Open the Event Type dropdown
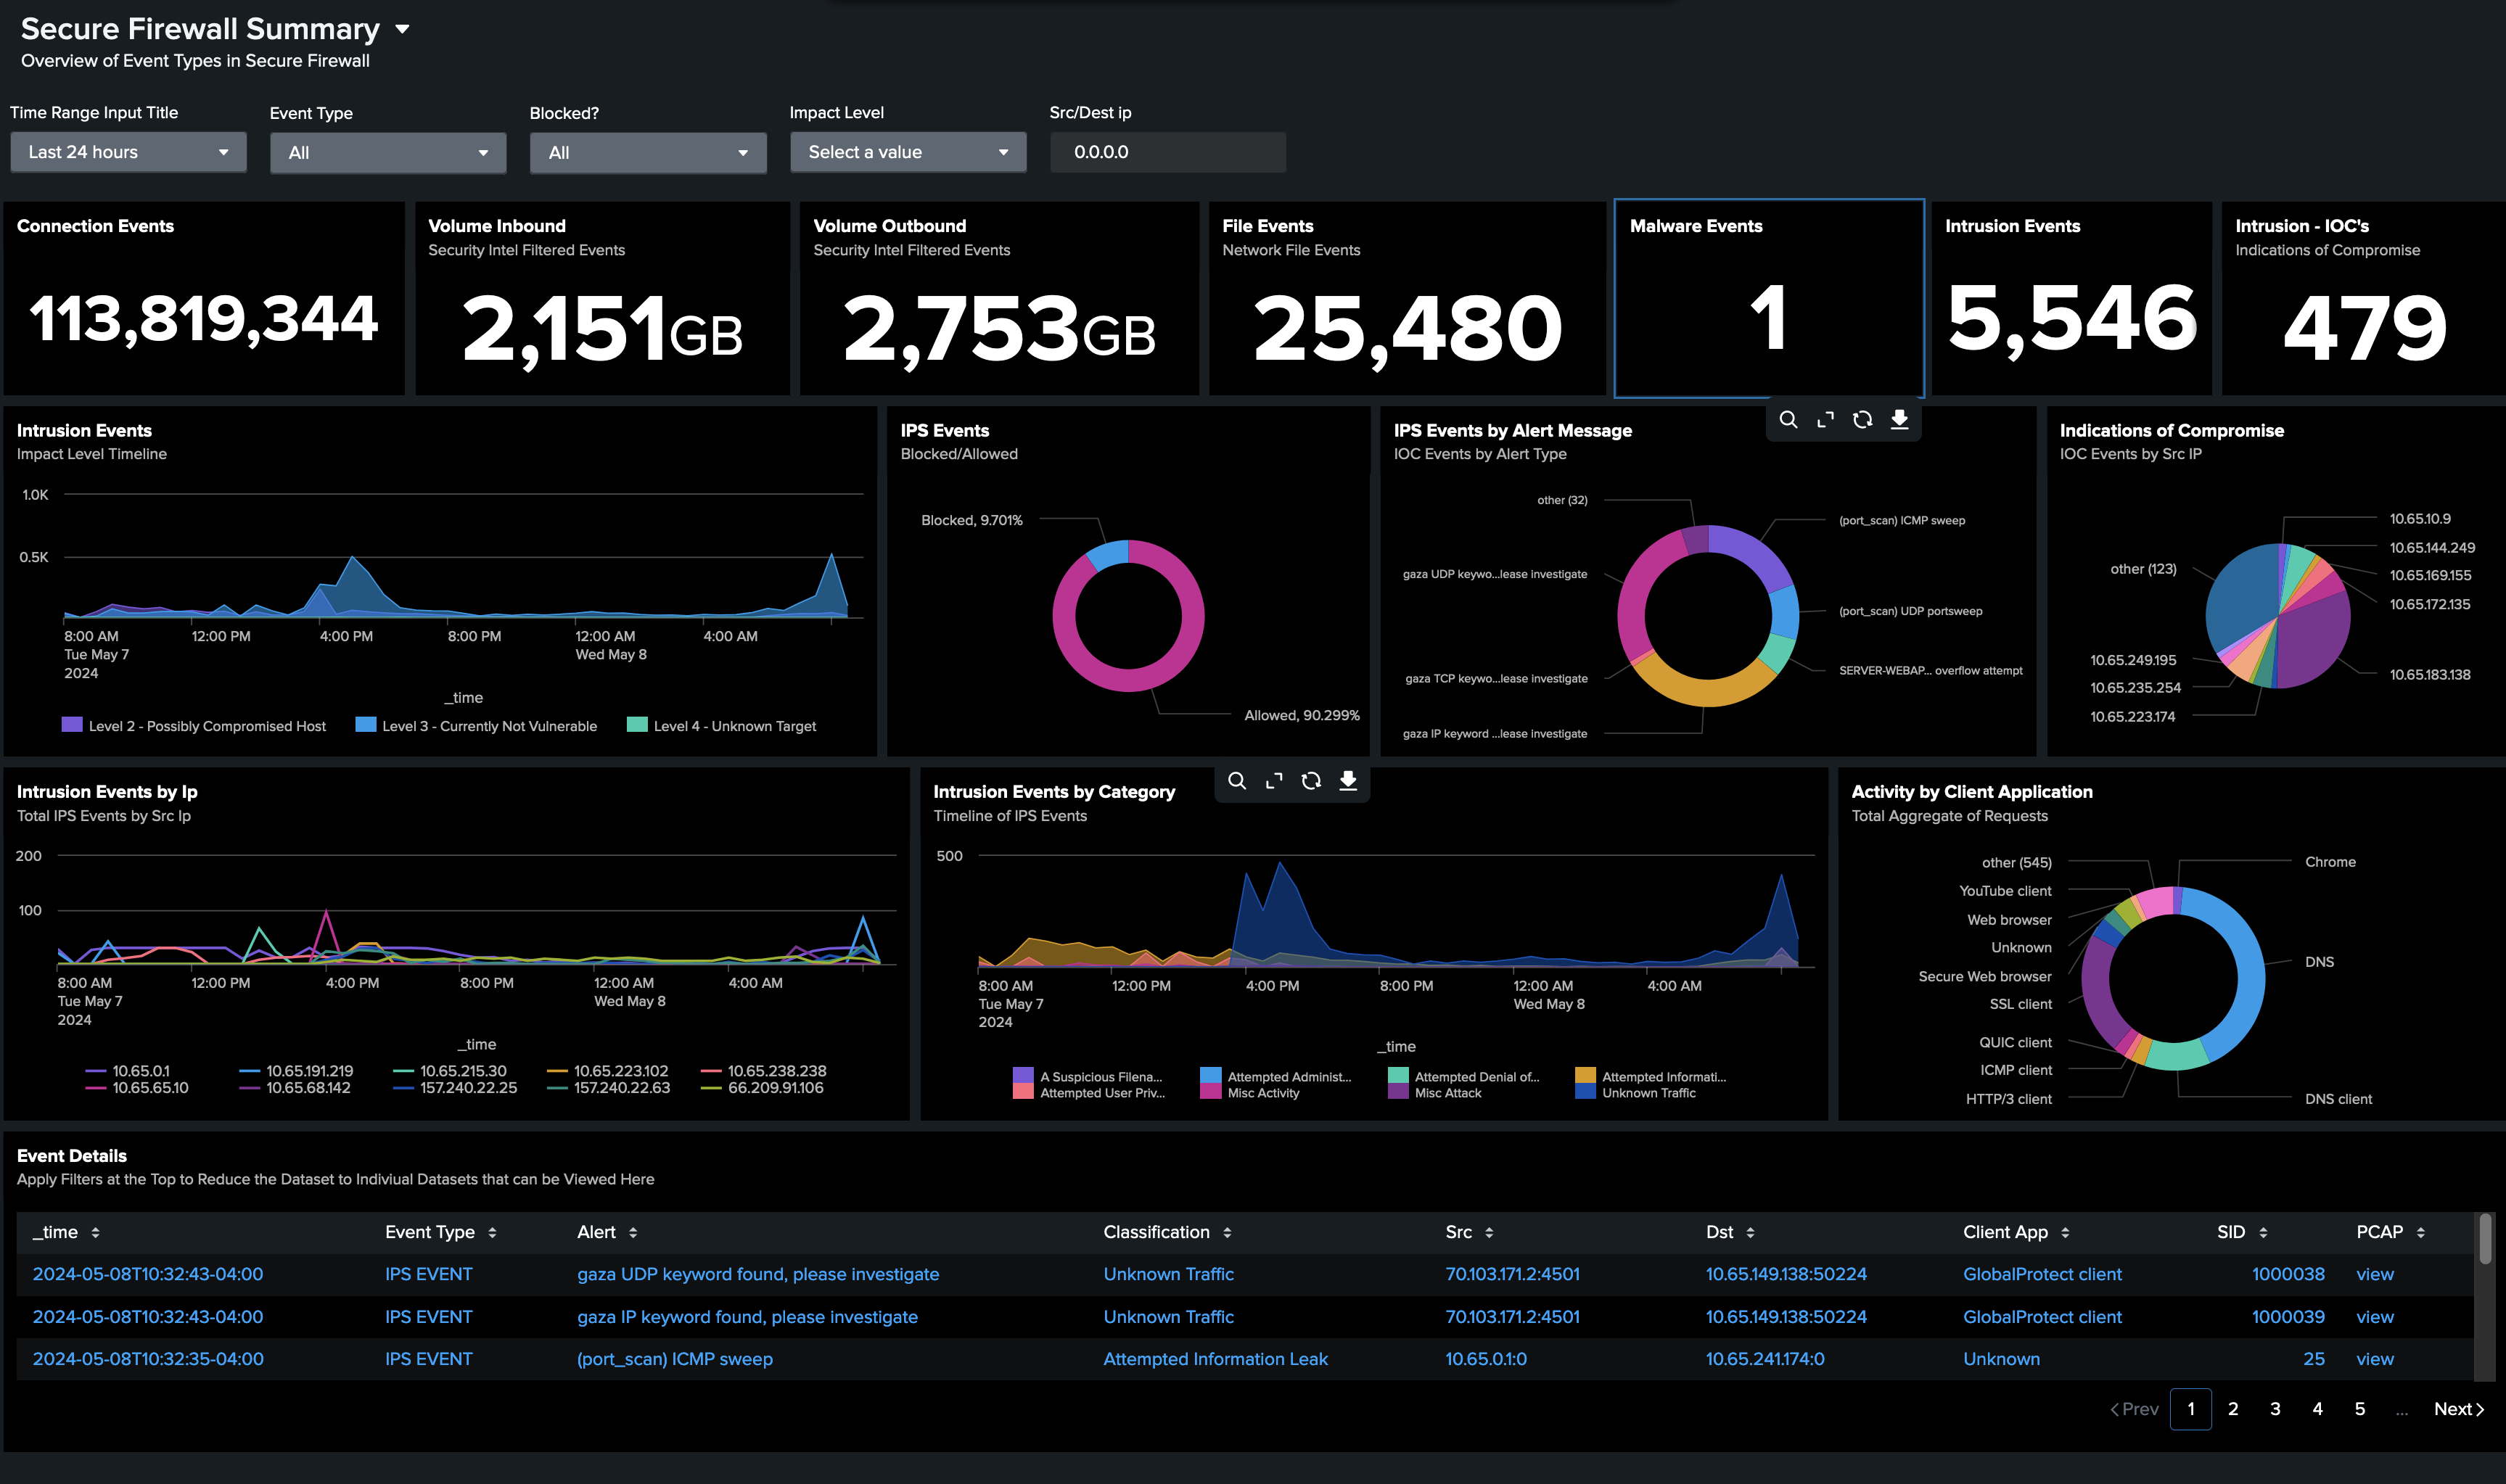 [388, 152]
